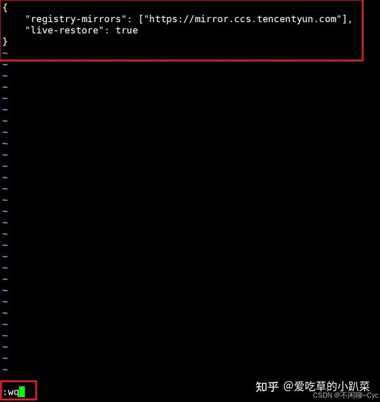This screenshot has height=402, width=380.
Task: Click the :wq command text
Action: pos(11,392)
